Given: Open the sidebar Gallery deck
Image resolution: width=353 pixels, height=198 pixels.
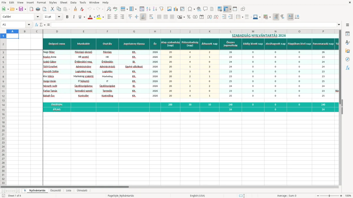Looking at the screenshot, I should click(x=347, y=51).
